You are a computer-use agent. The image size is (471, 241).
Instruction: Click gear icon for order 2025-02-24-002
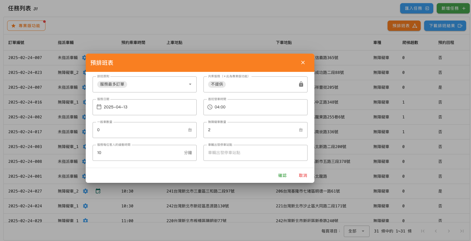coord(84,117)
